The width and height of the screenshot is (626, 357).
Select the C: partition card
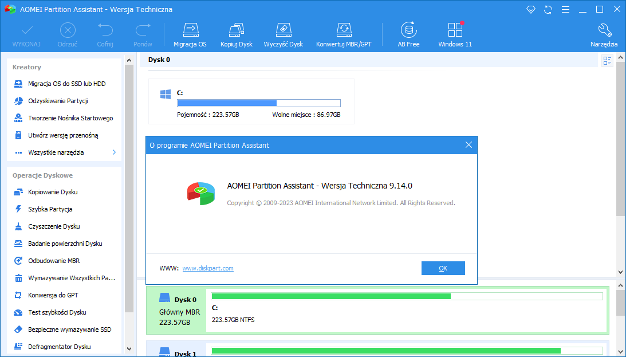click(x=251, y=101)
